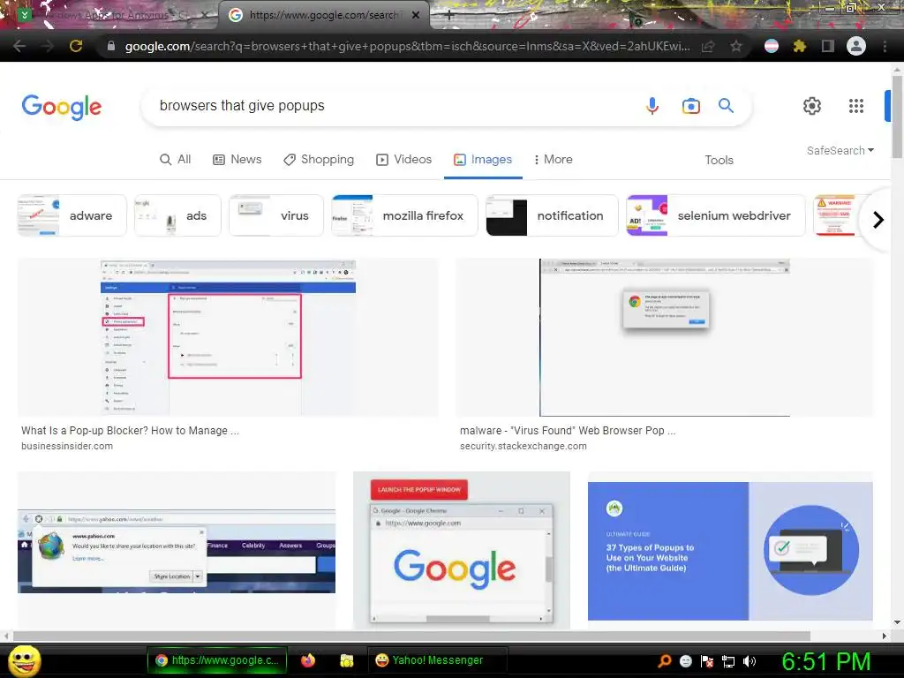Open the pop-up blocker settings thumbnail
This screenshot has height=678, width=904.
coord(228,337)
